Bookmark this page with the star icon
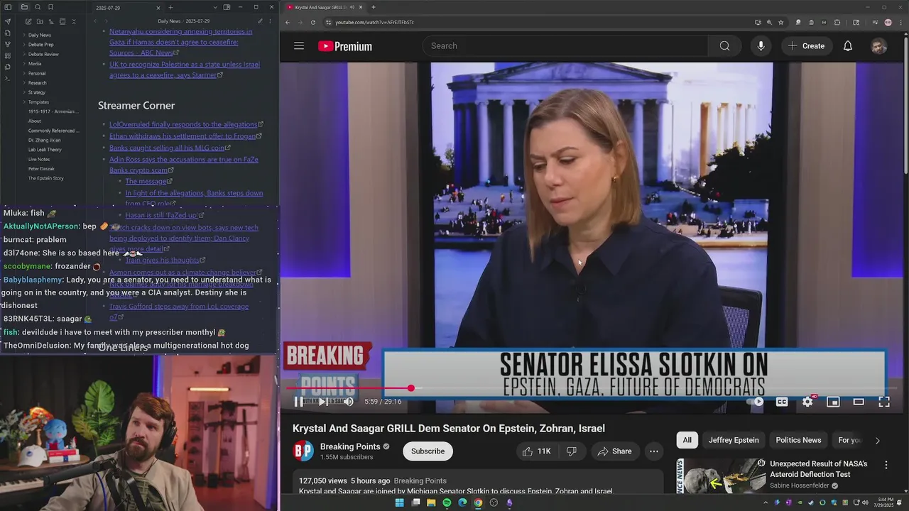Screen dimensions: 909x511 click(x=780, y=22)
